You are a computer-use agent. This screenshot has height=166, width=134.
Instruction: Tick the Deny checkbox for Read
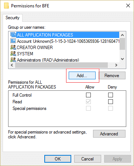110,102
